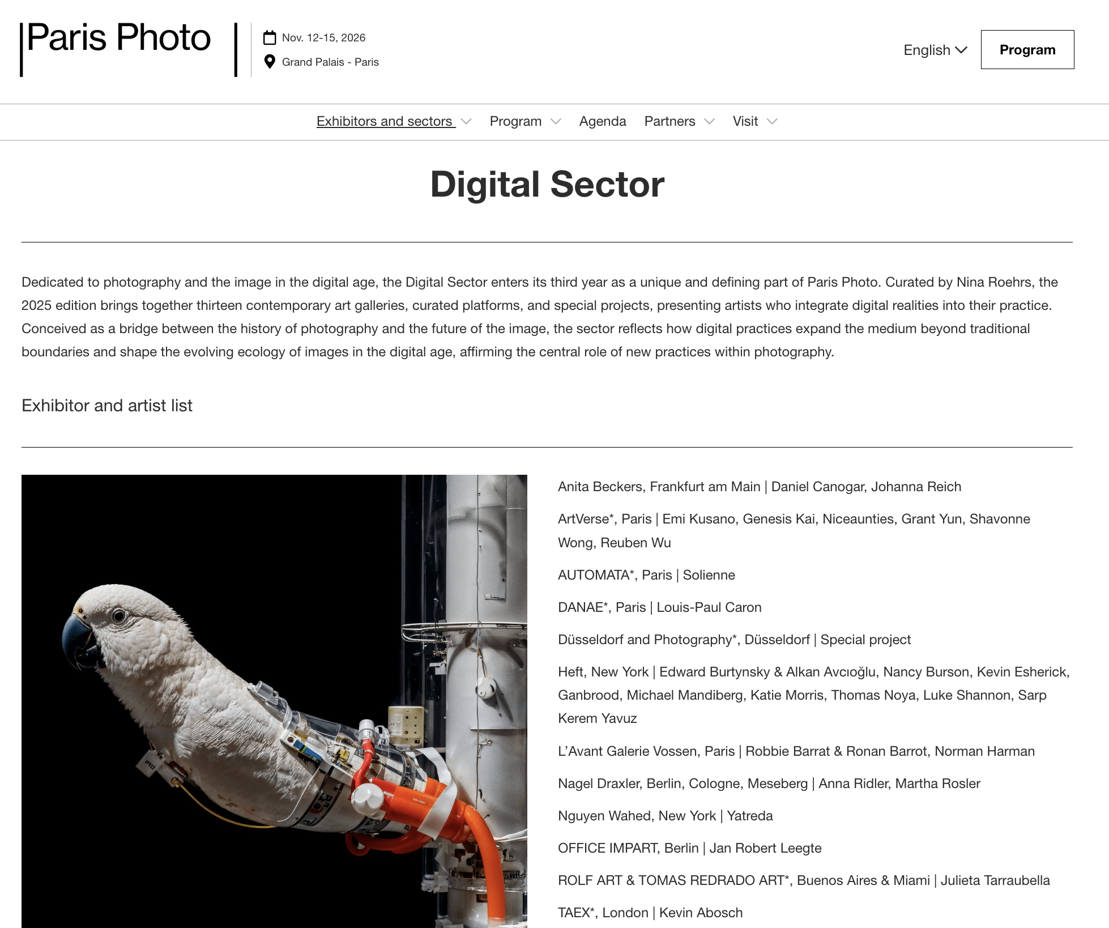This screenshot has width=1109, height=928.
Task: Open the Program navigation menu item
Action: [515, 121]
